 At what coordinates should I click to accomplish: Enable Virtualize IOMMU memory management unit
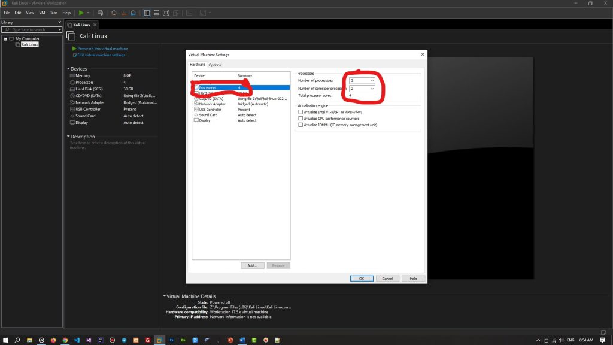coord(302,124)
